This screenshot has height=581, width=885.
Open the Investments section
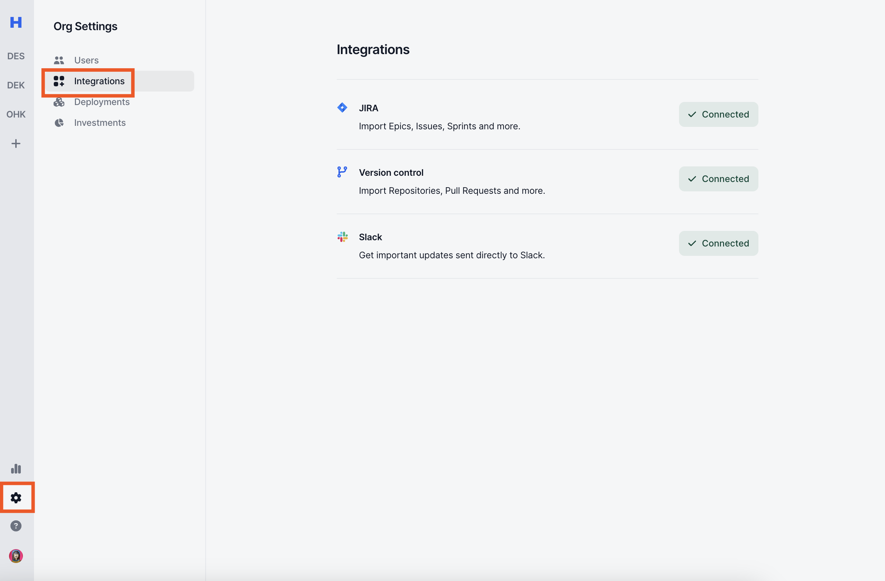click(x=100, y=123)
